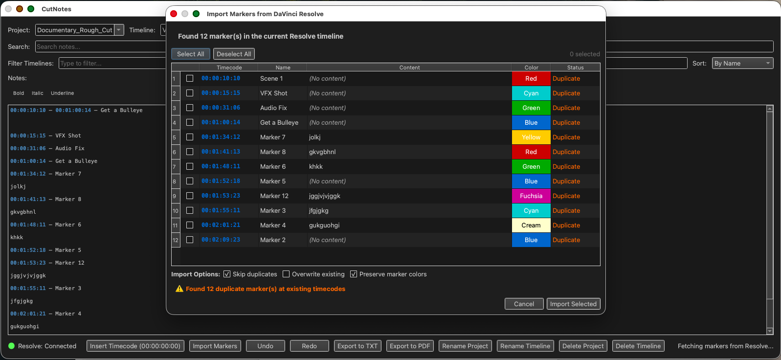The height and width of the screenshot is (360, 781).
Task: Click the Status column header
Action: [575, 67]
